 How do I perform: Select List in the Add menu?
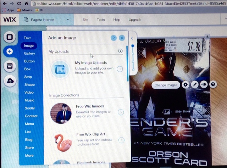click(x=28, y=132)
